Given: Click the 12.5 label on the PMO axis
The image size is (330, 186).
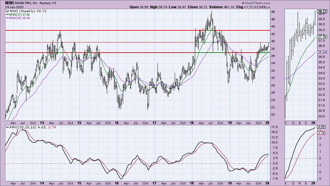Looking at the screenshot, I should point(274,137).
